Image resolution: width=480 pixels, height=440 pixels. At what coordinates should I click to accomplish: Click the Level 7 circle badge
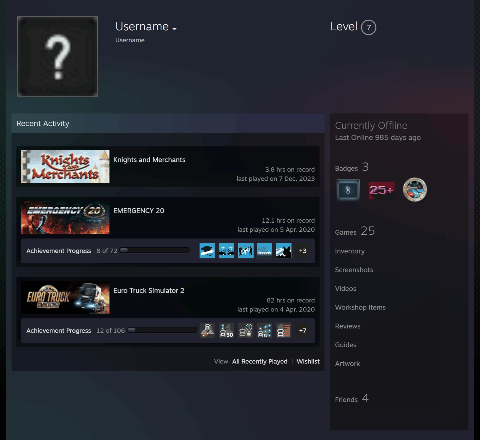coord(368,27)
